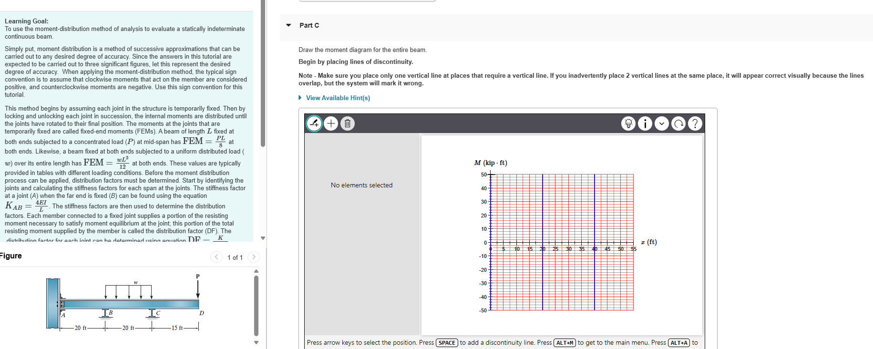Click the ALT+A key label in instructions

pyautogui.click(x=679, y=343)
